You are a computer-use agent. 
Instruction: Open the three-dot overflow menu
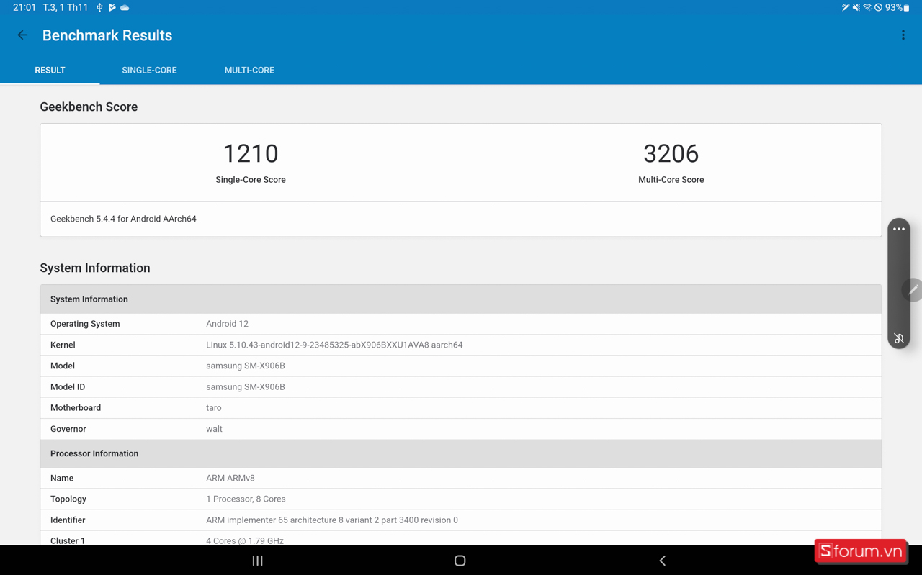[903, 35]
